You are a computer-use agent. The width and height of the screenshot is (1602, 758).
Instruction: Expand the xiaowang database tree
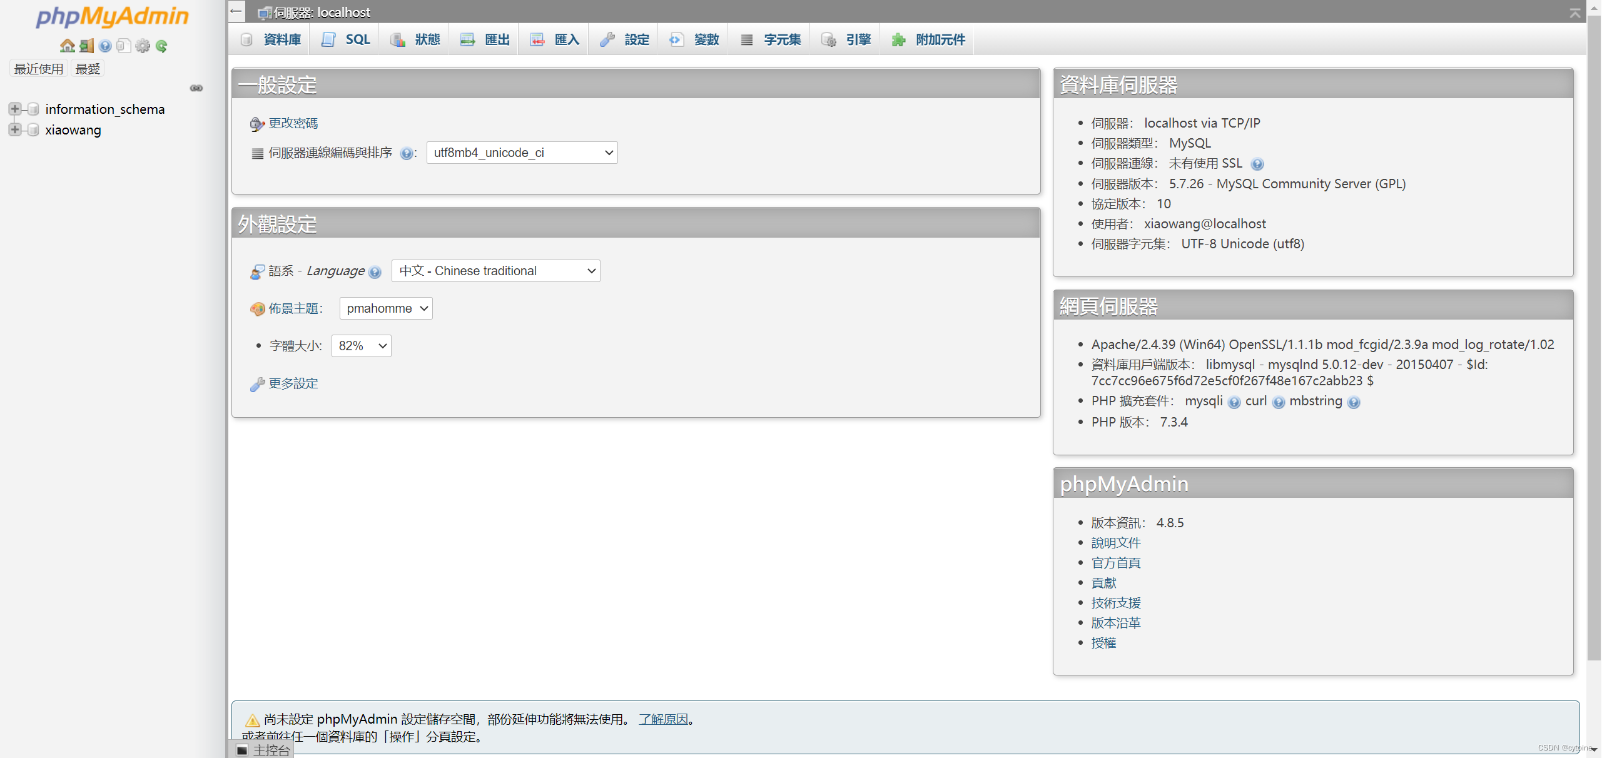tap(14, 129)
